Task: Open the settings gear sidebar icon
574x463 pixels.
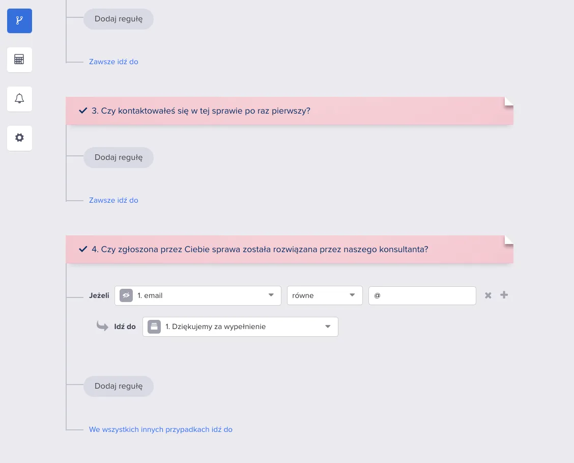Action: click(x=19, y=138)
